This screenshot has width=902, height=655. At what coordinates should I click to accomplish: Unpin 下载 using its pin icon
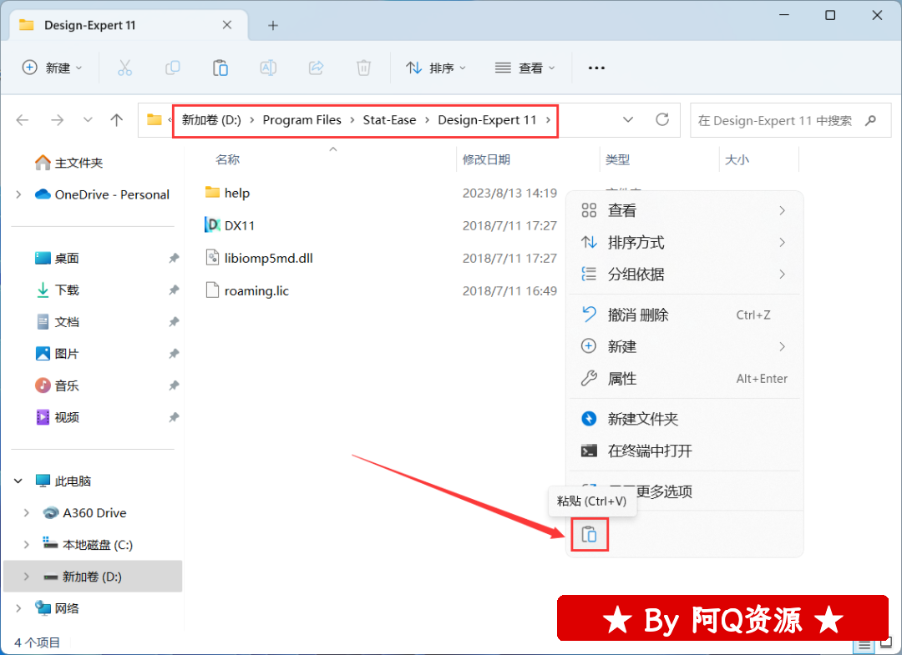pyautogui.click(x=174, y=290)
